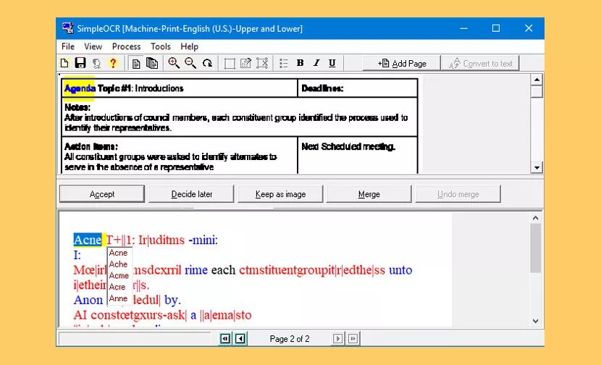601x365 pixels.
Task: Click the bullet list toolbar icon
Action: coord(284,63)
